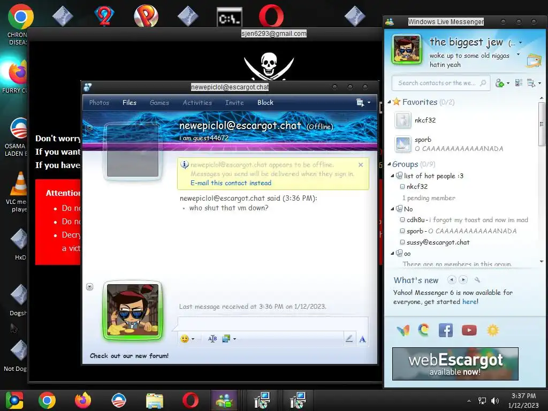Screen dimensions: 548x411
Task: Open the personal message dropdown arrow
Action: point(518,55)
